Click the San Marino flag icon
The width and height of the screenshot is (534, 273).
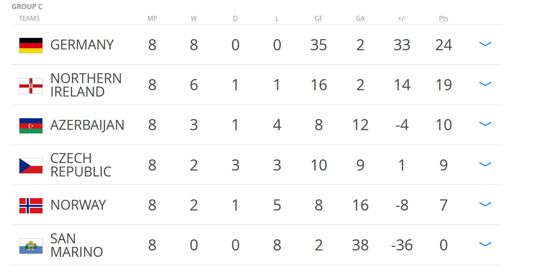tap(31, 246)
